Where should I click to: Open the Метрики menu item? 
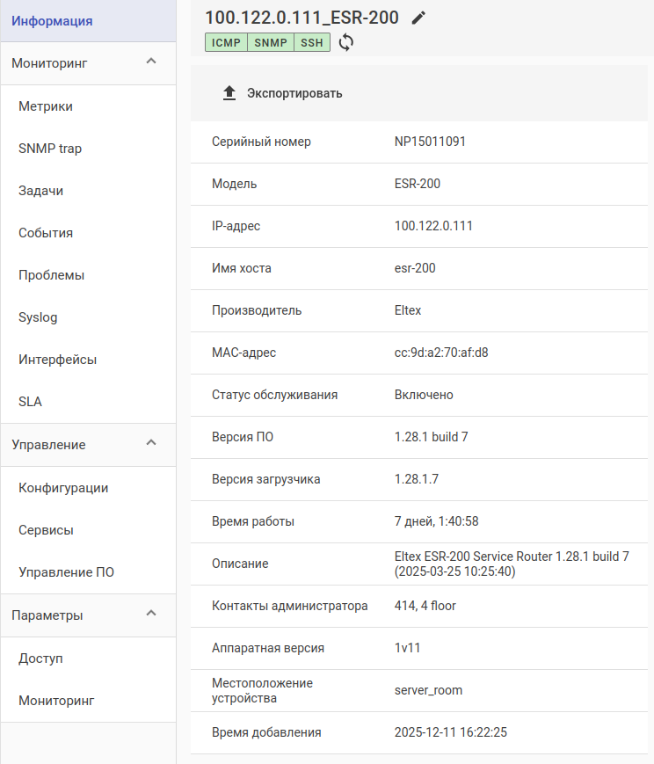pos(46,106)
